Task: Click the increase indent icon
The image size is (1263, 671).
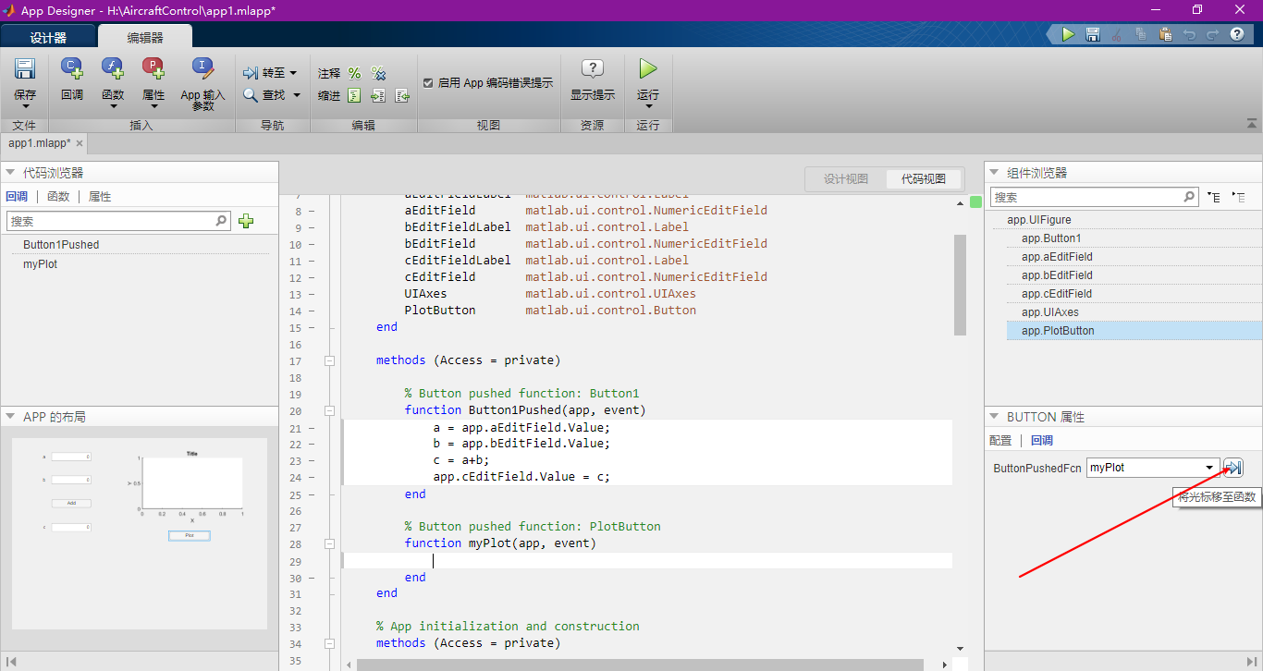Action: click(x=378, y=95)
